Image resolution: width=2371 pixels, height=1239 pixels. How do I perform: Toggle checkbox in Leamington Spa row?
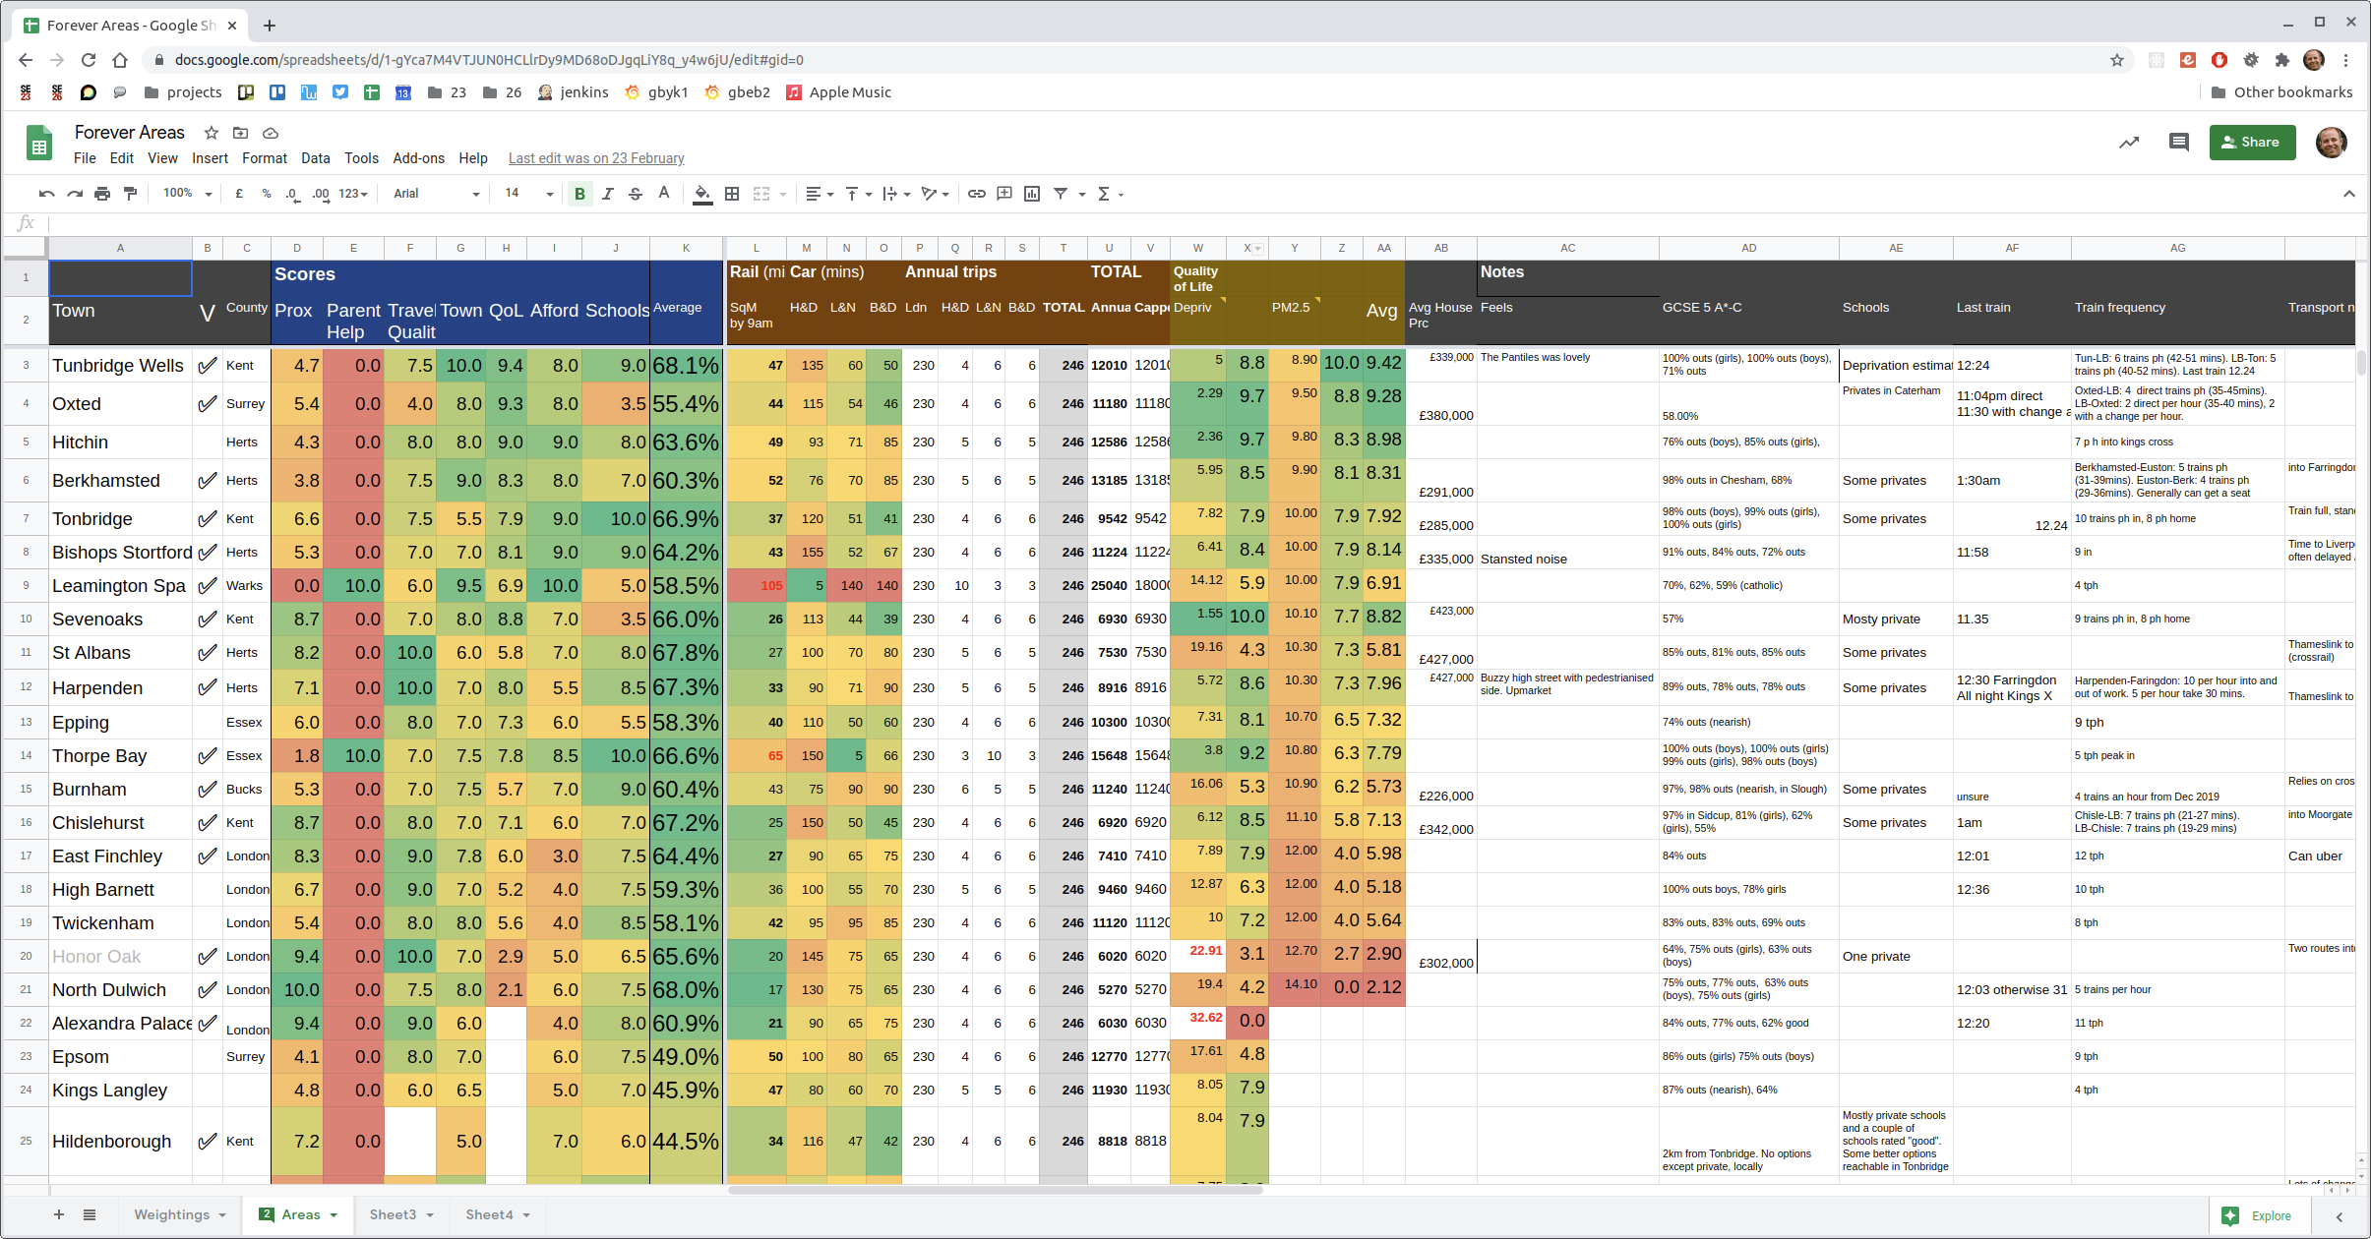(x=207, y=586)
